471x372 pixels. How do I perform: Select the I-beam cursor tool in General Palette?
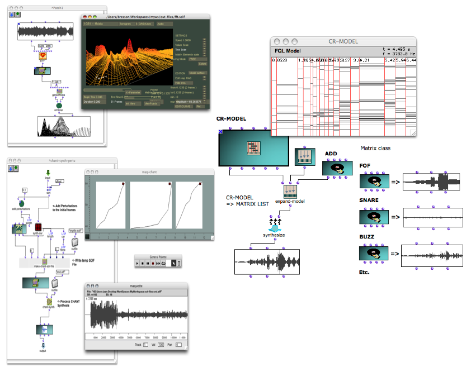pos(179,264)
